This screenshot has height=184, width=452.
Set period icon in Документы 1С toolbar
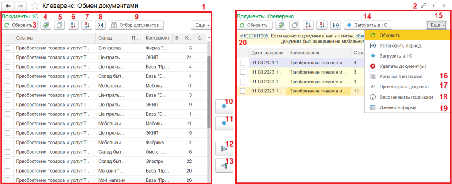click(x=100, y=25)
